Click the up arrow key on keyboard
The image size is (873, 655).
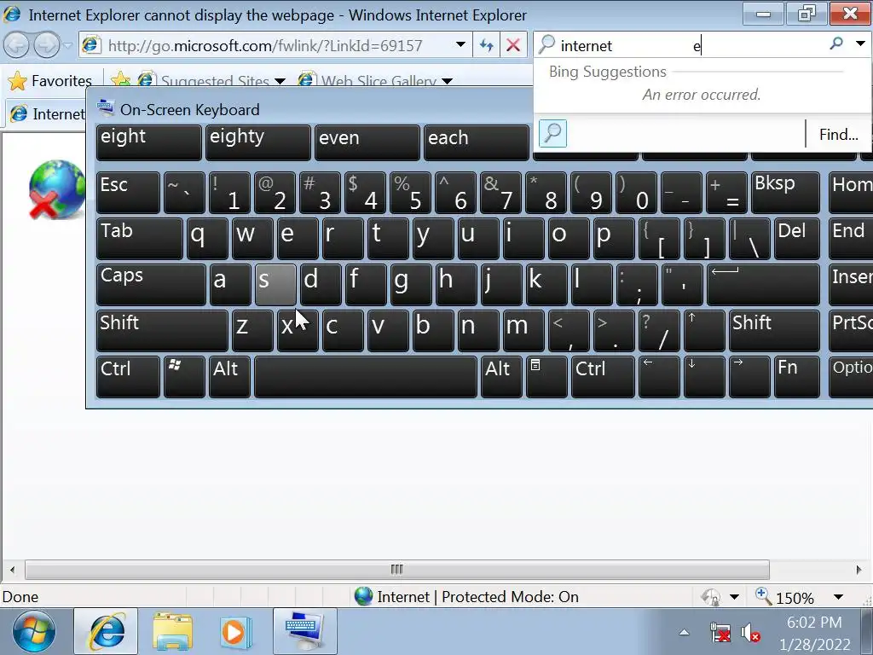click(x=703, y=331)
